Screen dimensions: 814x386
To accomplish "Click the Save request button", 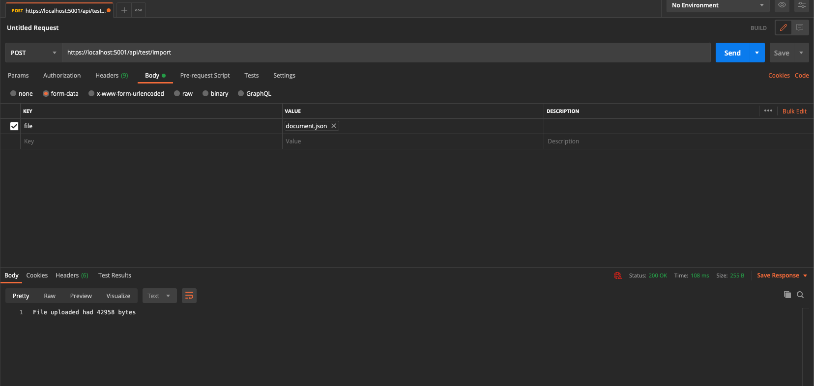I will [782, 53].
